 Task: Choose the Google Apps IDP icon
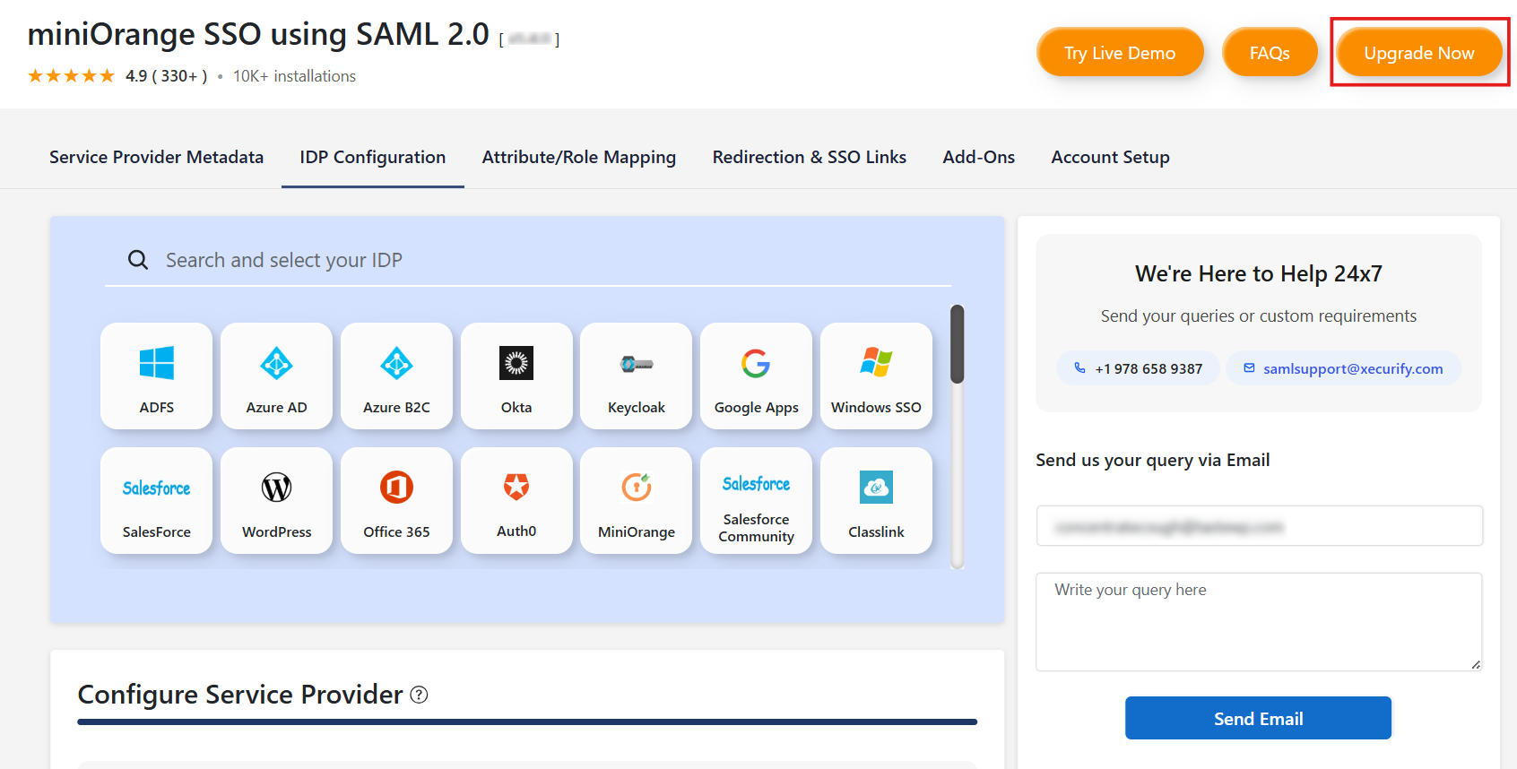coord(756,376)
